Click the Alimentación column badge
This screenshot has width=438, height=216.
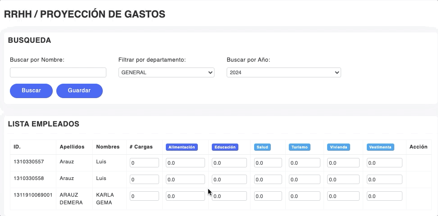[182, 147]
